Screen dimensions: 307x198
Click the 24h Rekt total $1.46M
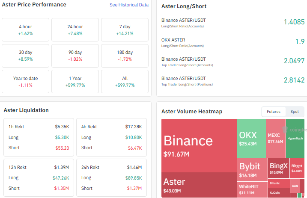click(134, 167)
